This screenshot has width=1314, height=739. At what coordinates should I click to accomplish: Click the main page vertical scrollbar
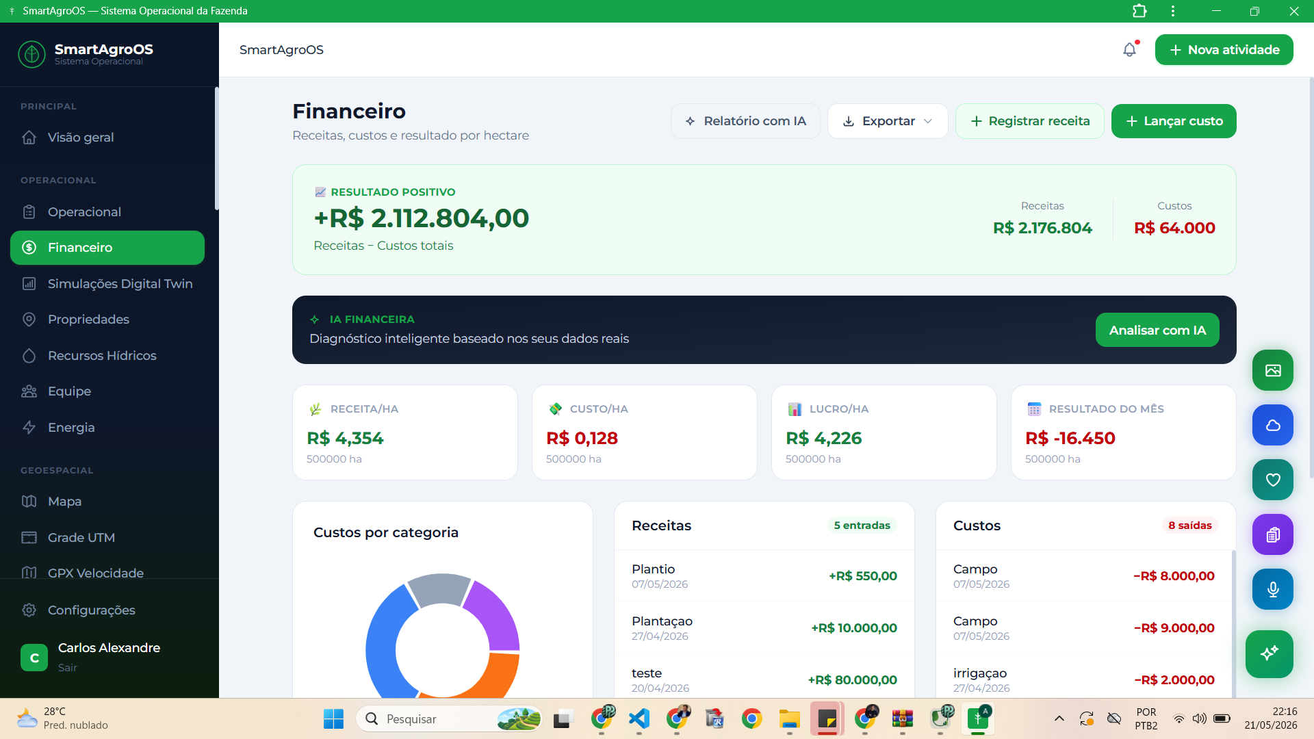click(x=1311, y=277)
